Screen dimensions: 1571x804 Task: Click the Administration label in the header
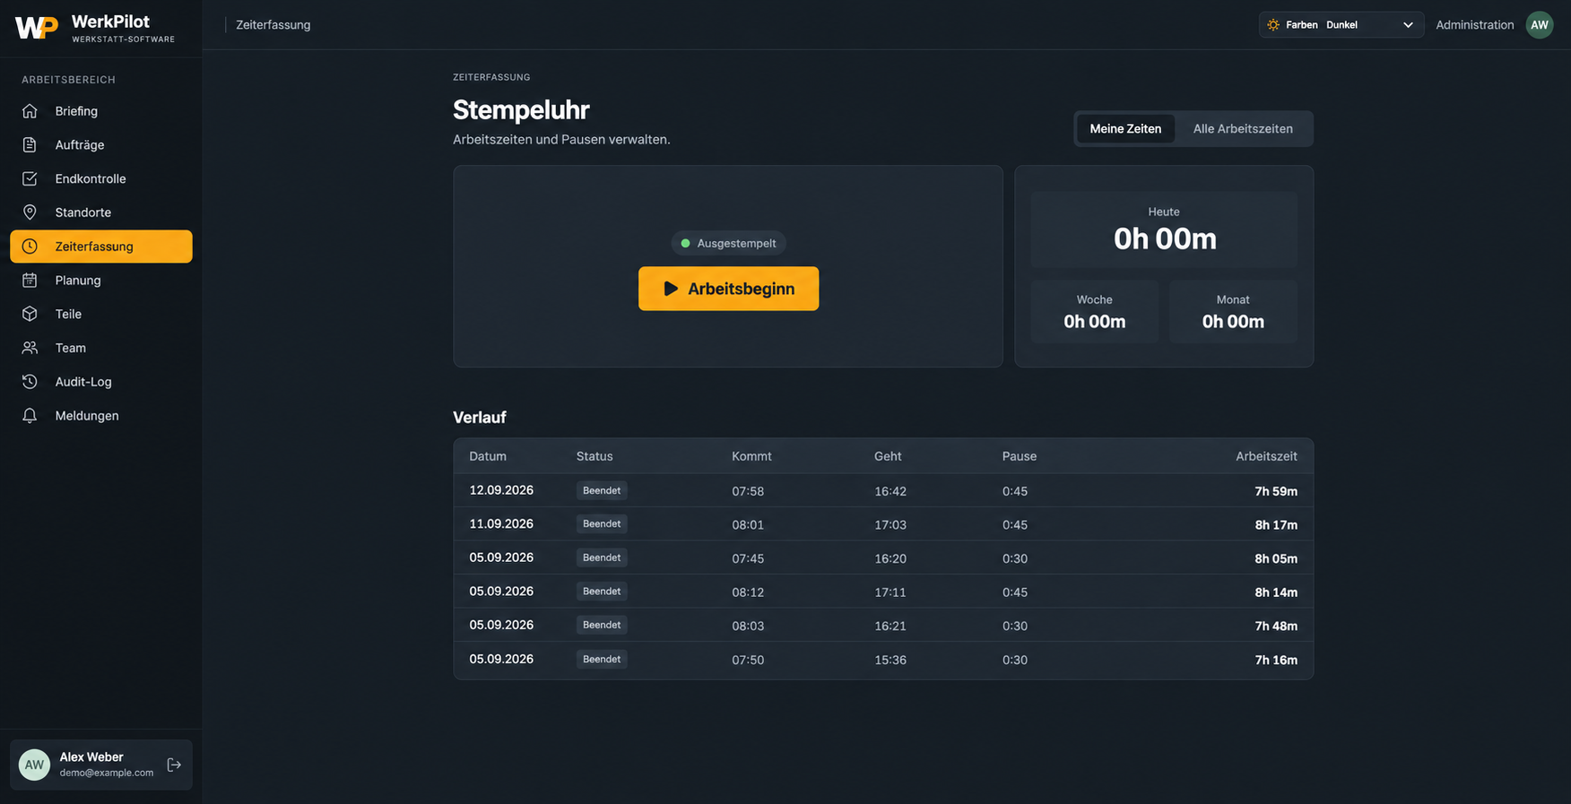click(x=1475, y=25)
